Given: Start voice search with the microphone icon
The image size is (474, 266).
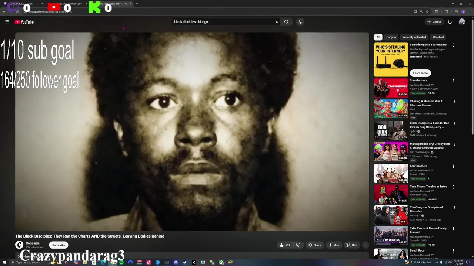Looking at the screenshot, I should pos(300,22).
